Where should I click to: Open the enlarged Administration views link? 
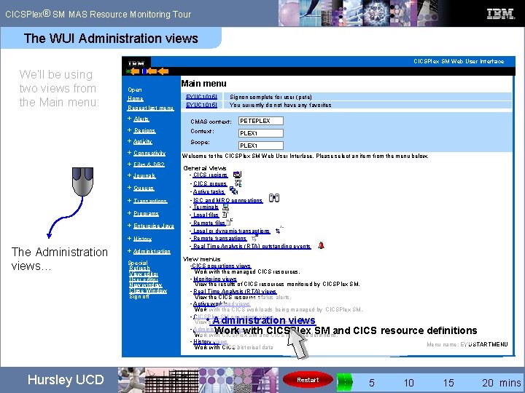click(264, 320)
